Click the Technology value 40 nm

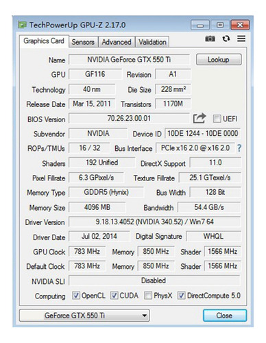tap(92, 89)
